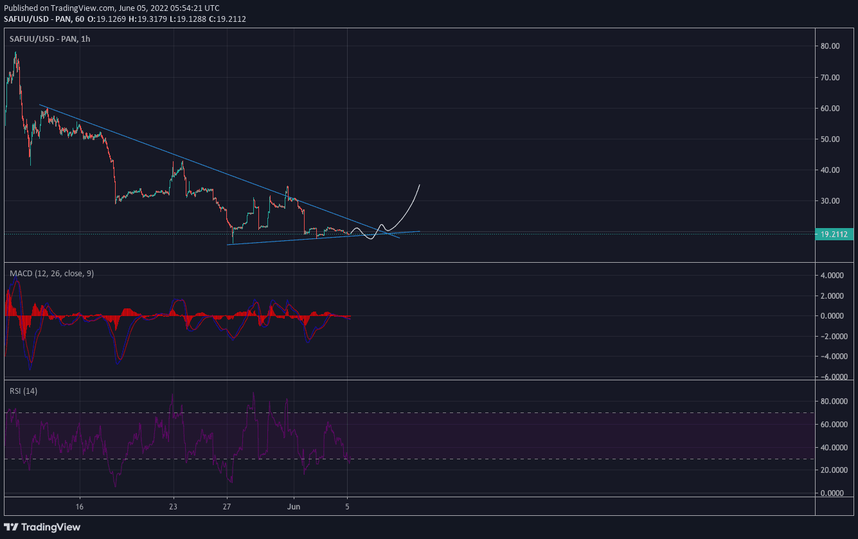The width and height of the screenshot is (858, 539).
Task: Open the MACD (12, 26, close, 9) legend
Action: [x=51, y=274]
